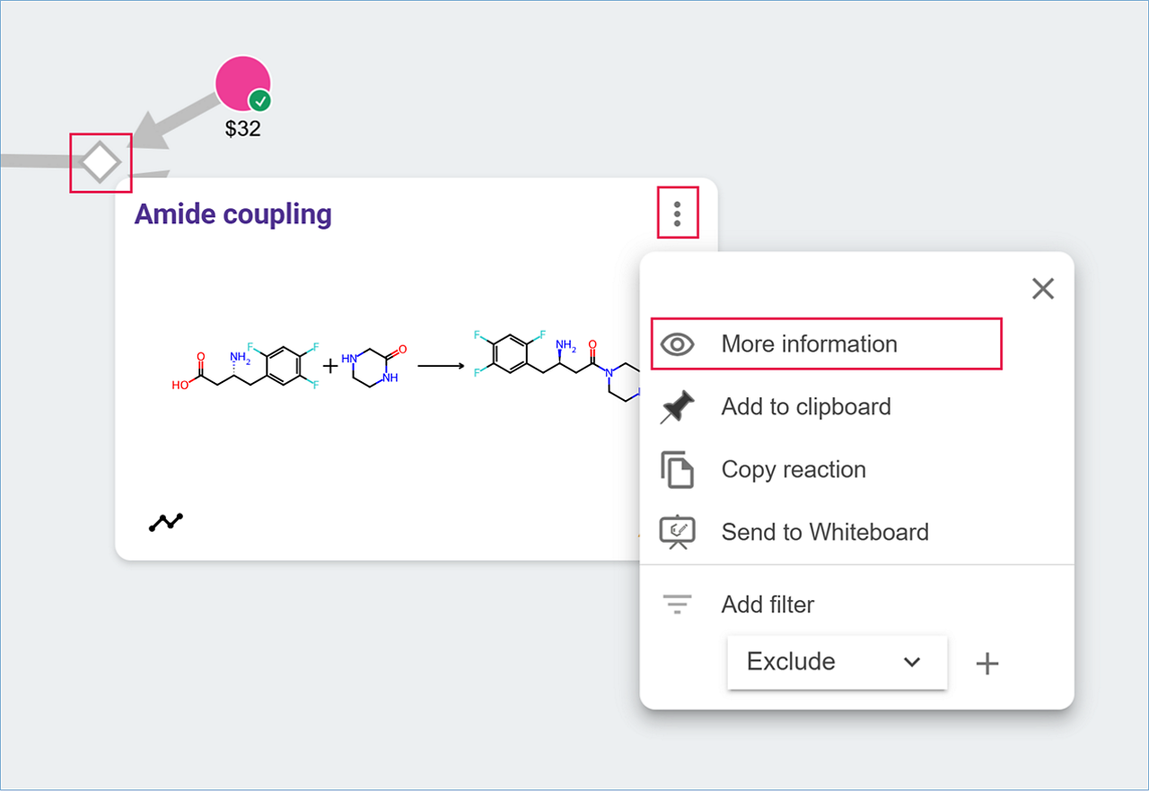Viewport: 1149px width, 791px height.
Task: Open the three-dot menu on Amide coupling card
Action: (678, 213)
